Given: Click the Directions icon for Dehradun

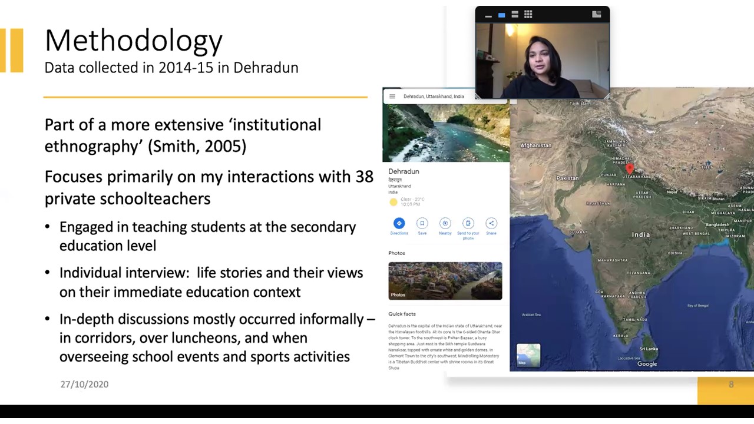Looking at the screenshot, I should click(399, 223).
